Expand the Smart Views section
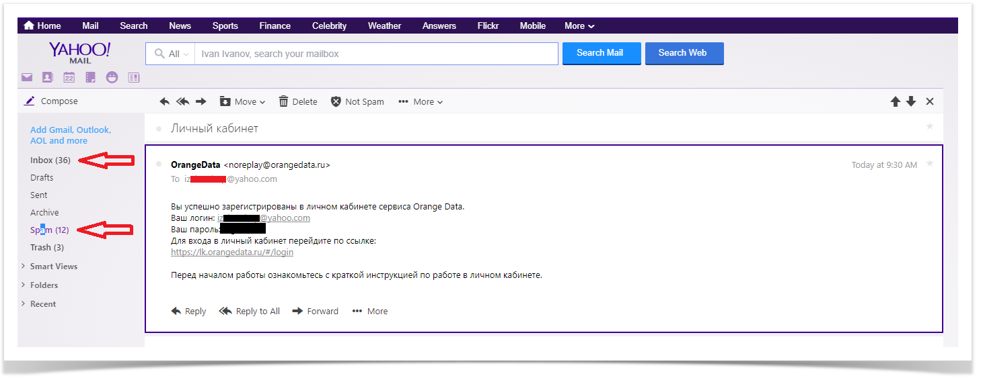The width and height of the screenshot is (981, 380). (x=53, y=267)
